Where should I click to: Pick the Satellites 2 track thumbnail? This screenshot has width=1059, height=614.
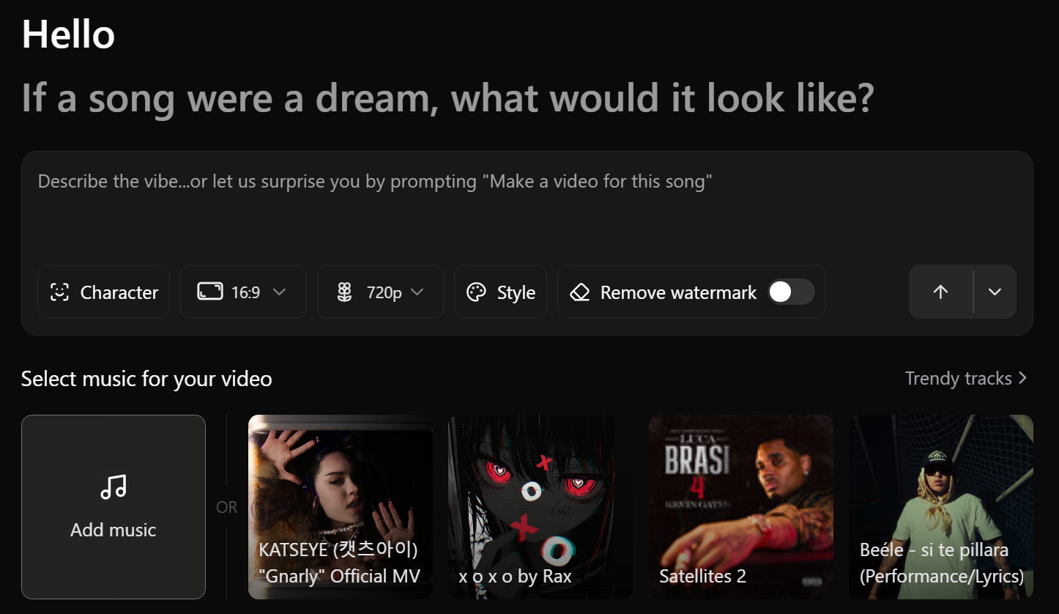[740, 506]
